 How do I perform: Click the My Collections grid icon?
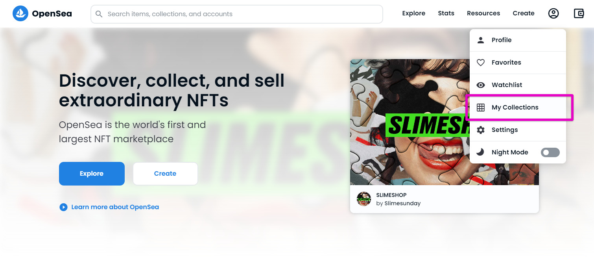tap(481, 108)
